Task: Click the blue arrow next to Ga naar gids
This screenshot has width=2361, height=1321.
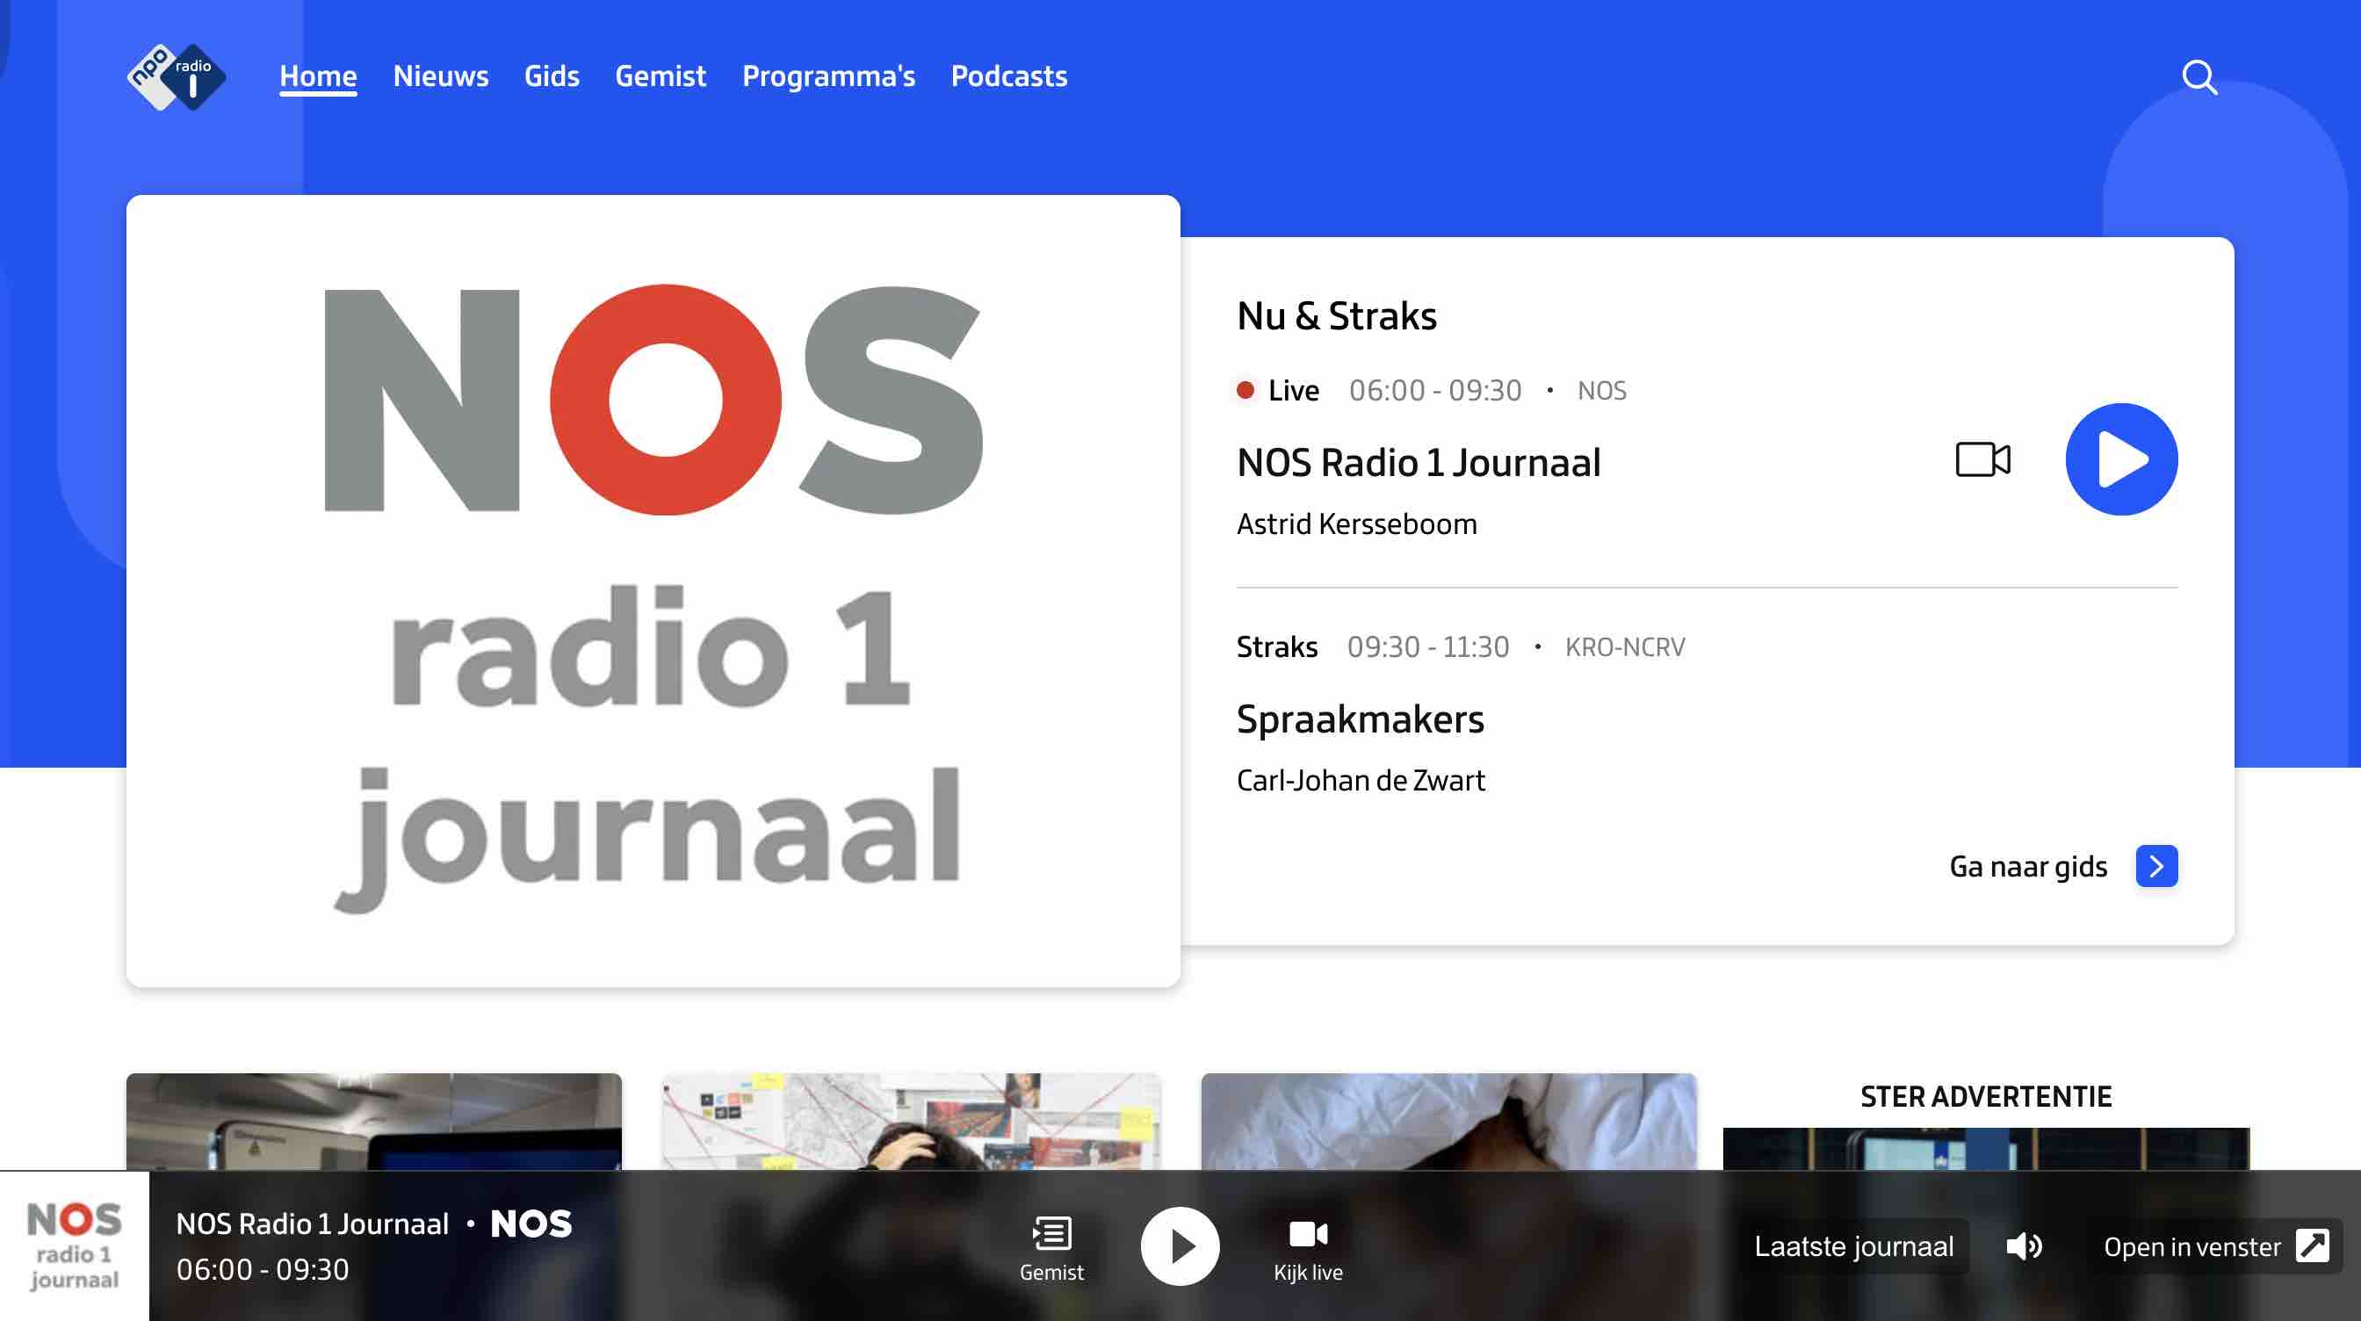Action: coord(2156,866)
